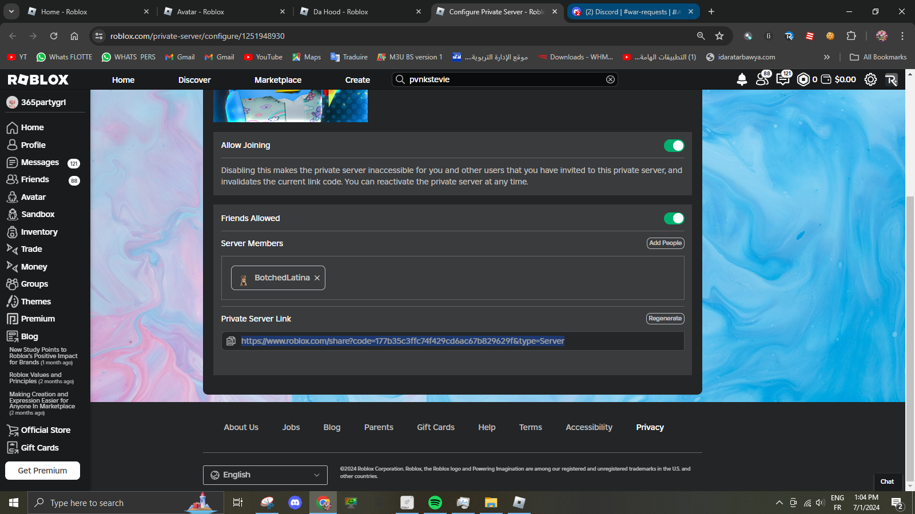Open the notifications bell
915x514 pixels.
pos(742,79)
